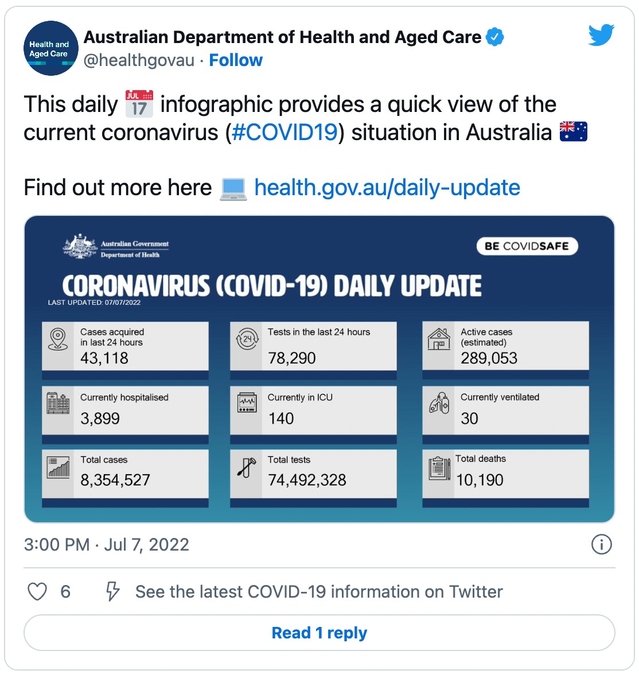Open the Health and Aged Care avatar

point(50,49)
